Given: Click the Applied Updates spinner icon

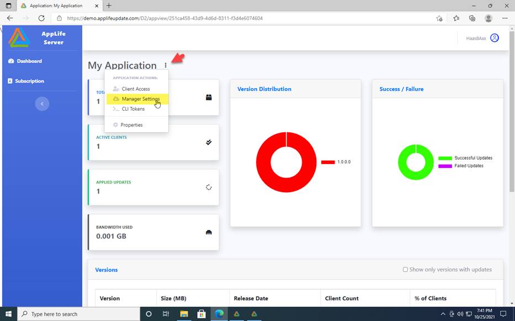Looking at the screenshot, I should [209, 187].
